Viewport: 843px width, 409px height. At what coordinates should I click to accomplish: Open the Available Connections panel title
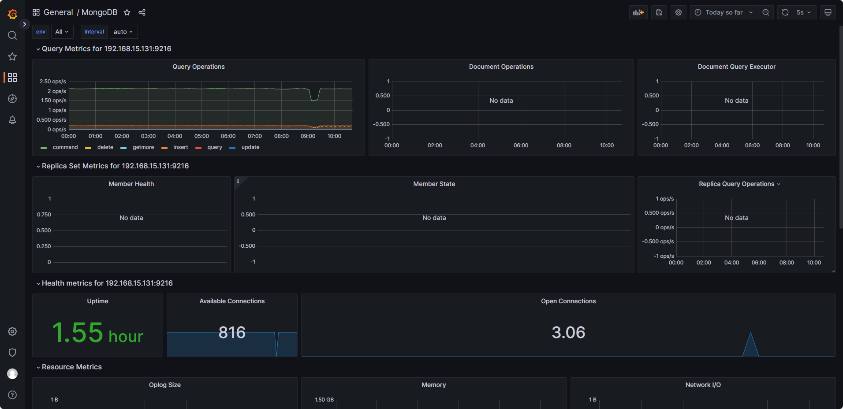[232, 301]
